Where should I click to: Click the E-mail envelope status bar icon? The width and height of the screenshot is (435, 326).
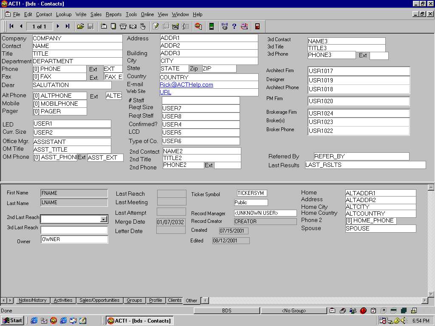point(414,311)
